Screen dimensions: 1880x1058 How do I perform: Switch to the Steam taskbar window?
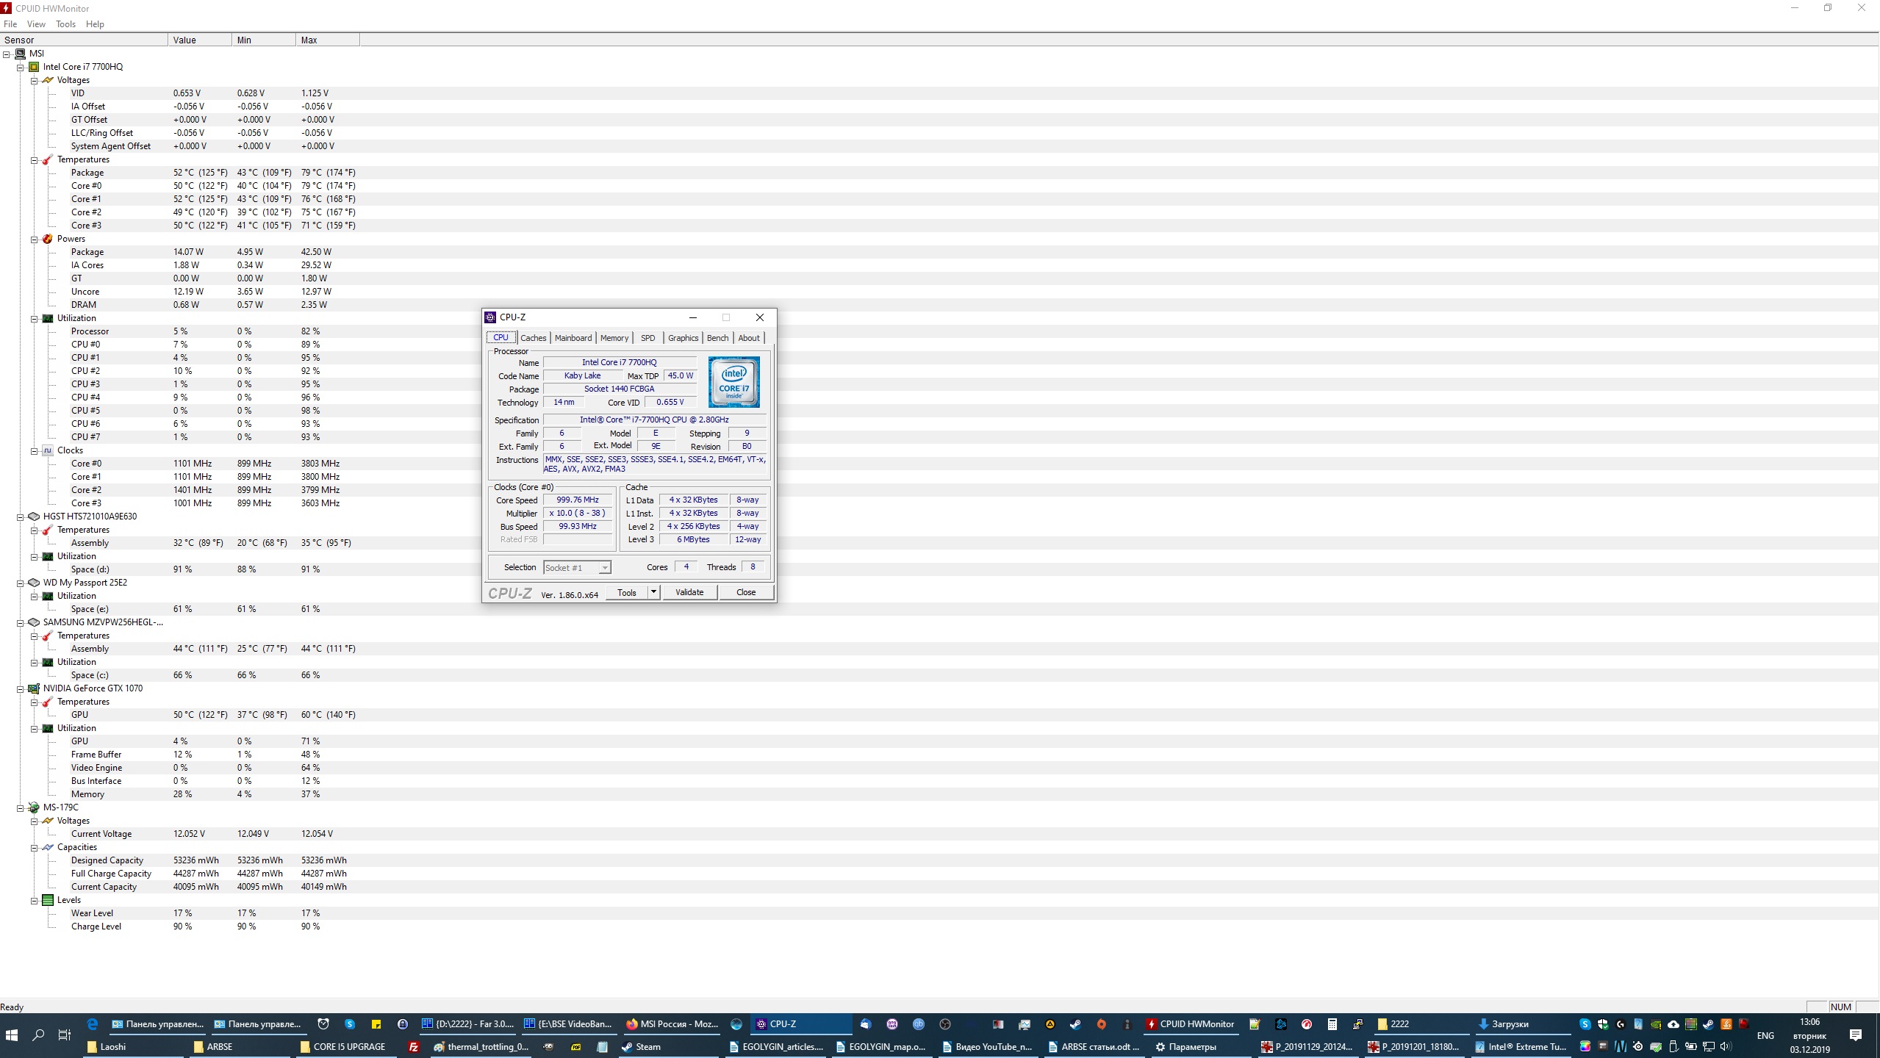point(669,1047)
